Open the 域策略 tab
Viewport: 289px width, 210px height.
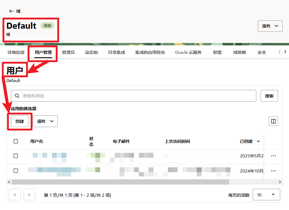click(x=240, y=53)
